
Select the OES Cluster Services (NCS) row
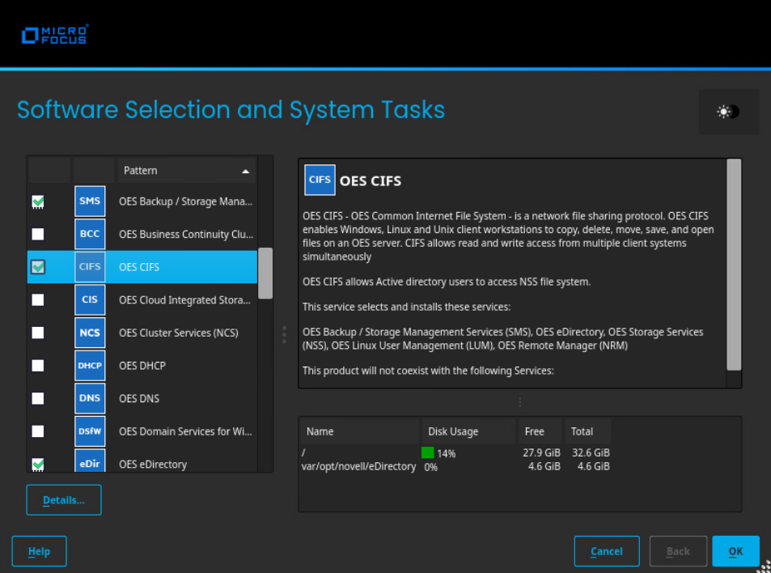coord(178,333)
